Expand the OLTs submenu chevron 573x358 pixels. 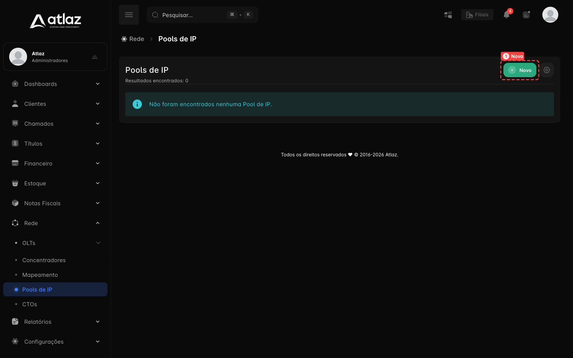click(98, 243)
